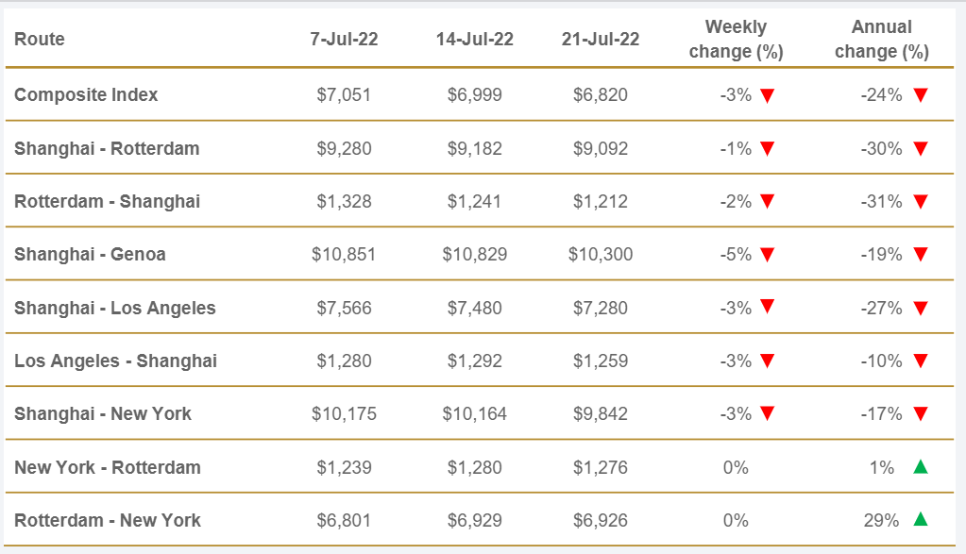
Task: Click the Route column header
Action: point(40,40)
